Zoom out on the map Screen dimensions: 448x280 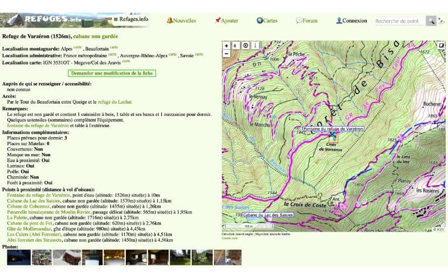[x=226, y=54]
